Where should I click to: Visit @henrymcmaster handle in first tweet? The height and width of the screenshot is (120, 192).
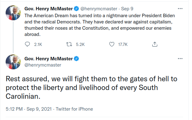(99, 9)
